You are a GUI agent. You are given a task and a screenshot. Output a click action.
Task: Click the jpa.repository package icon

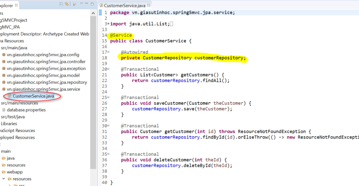[x=4, y=82]
